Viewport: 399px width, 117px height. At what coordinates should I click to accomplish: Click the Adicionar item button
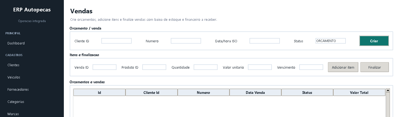pyautogui.click(x=343, y=67)
